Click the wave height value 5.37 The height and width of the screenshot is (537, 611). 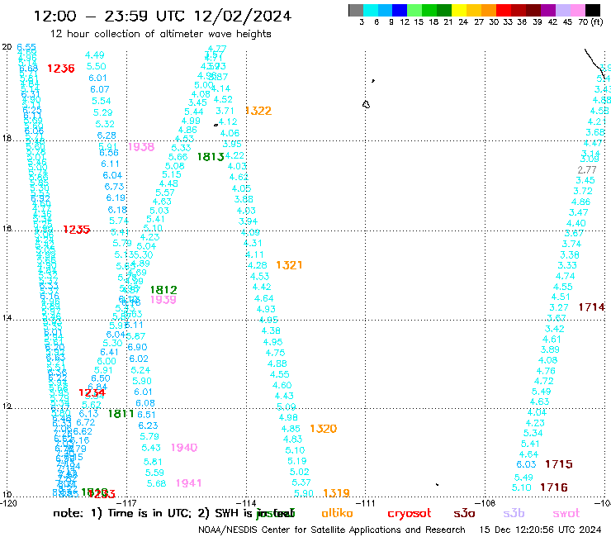pos(301,482)
